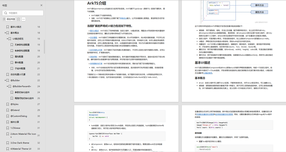Collapse the 基本概念 bookmark node

[5, 33]
